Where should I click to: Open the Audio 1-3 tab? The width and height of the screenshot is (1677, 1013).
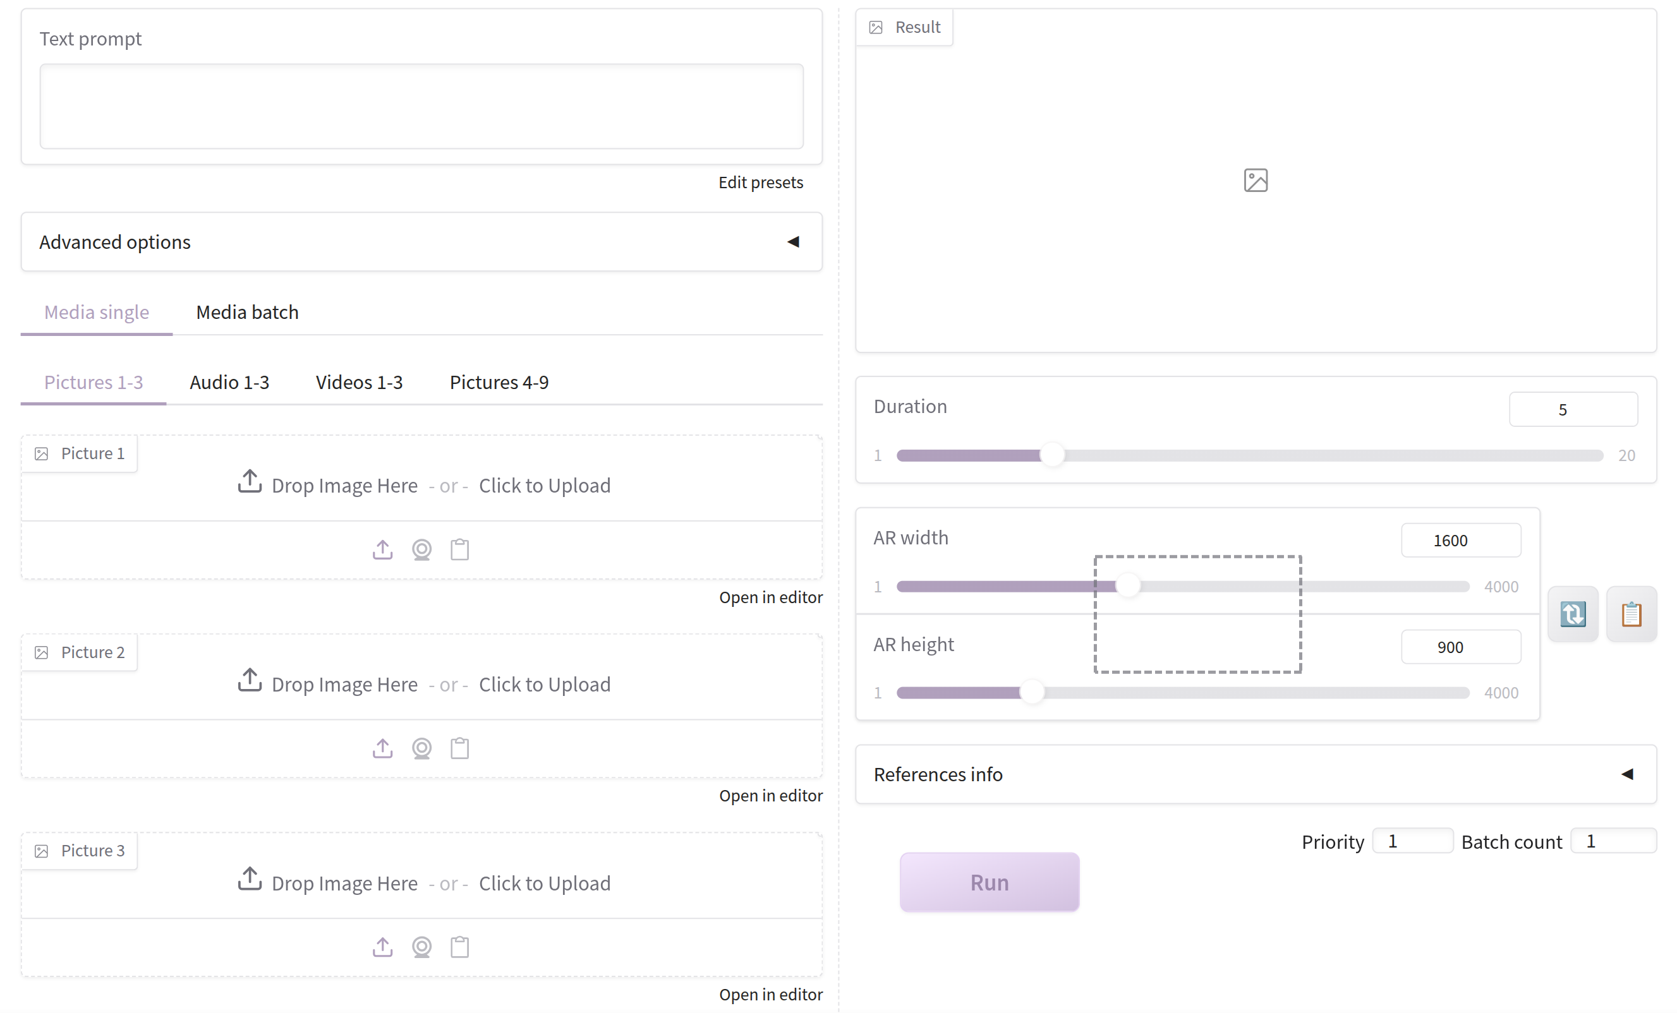pos(229,381)
